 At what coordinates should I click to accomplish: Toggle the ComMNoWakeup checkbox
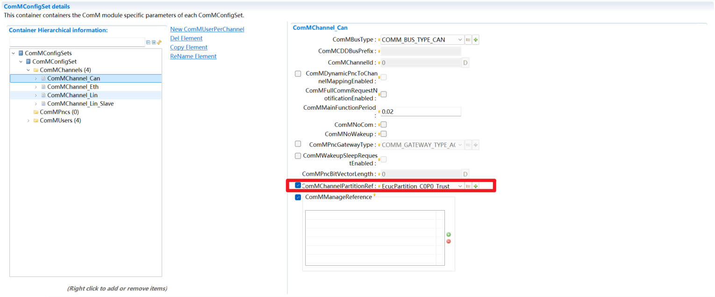tap(384, 134)
